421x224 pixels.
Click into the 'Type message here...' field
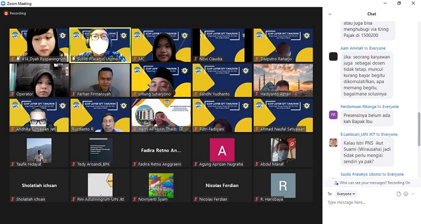(369, 203)
